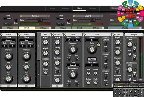Open Layer B Effects tab
This screenshot has width=144, height=97.
96,28
